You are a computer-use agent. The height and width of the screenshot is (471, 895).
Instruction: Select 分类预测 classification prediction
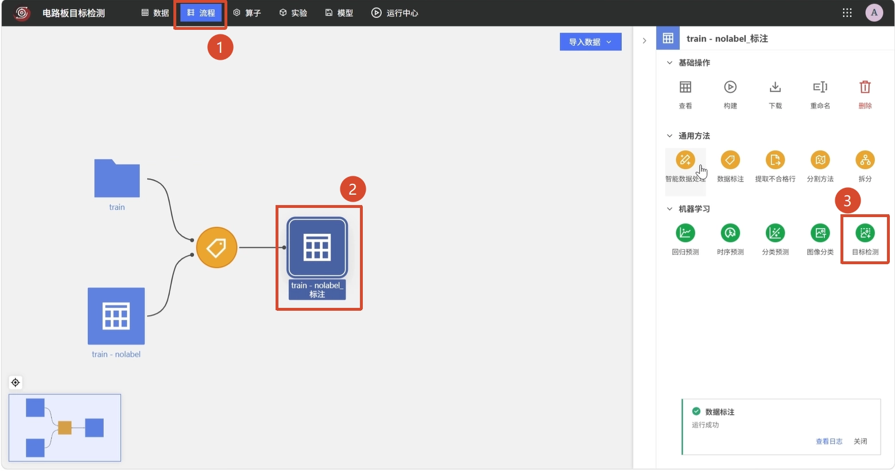[775, 233]
